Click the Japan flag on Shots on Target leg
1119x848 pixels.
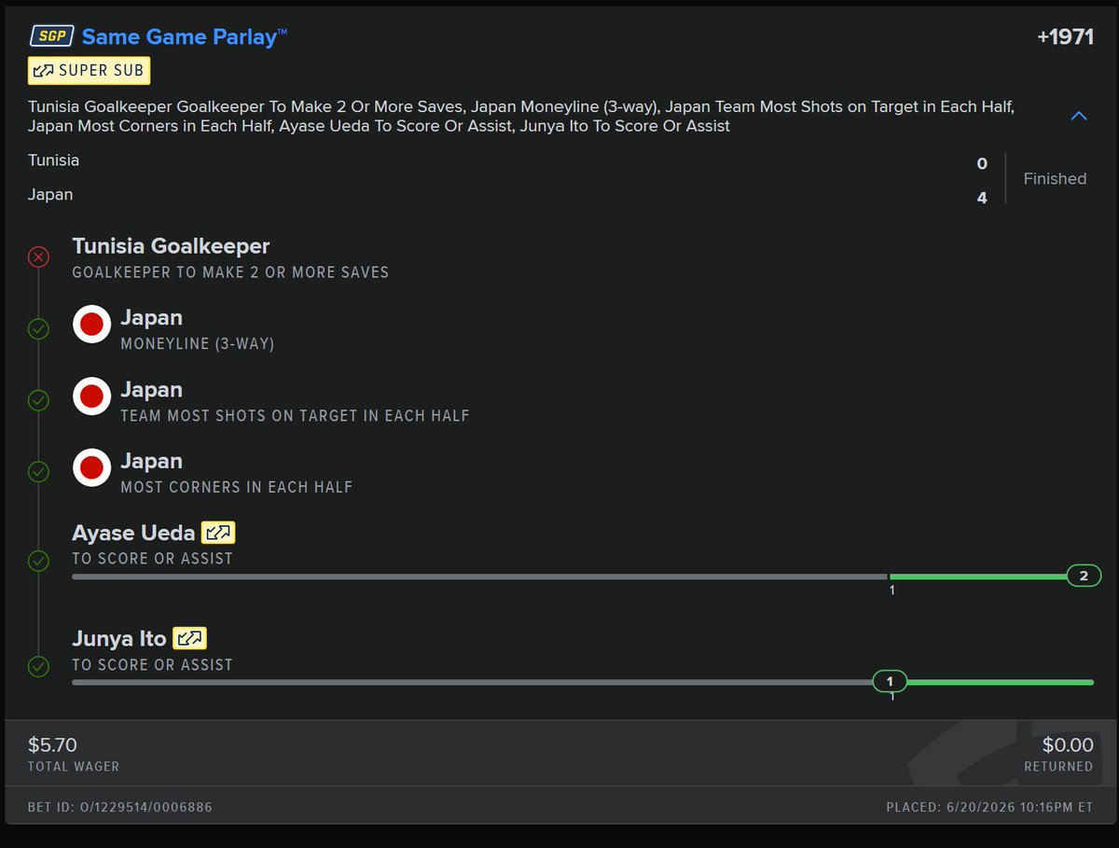91,396
